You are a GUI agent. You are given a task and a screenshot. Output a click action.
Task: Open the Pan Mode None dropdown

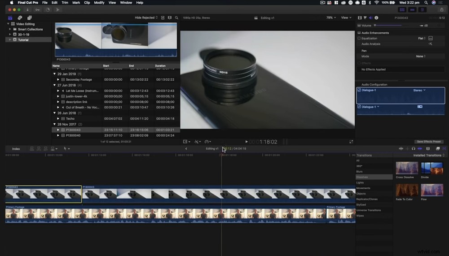pos(421,56)
